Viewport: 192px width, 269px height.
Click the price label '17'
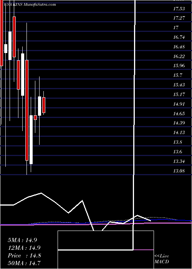(176, 27)
